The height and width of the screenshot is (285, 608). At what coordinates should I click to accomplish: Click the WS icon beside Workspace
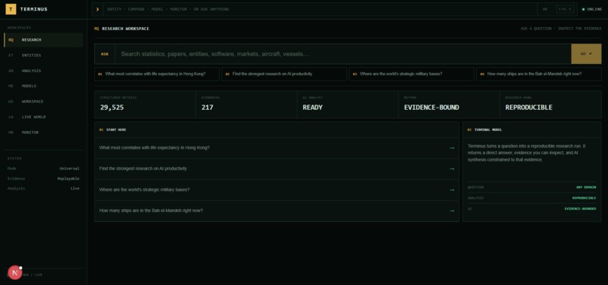(11, 102)
